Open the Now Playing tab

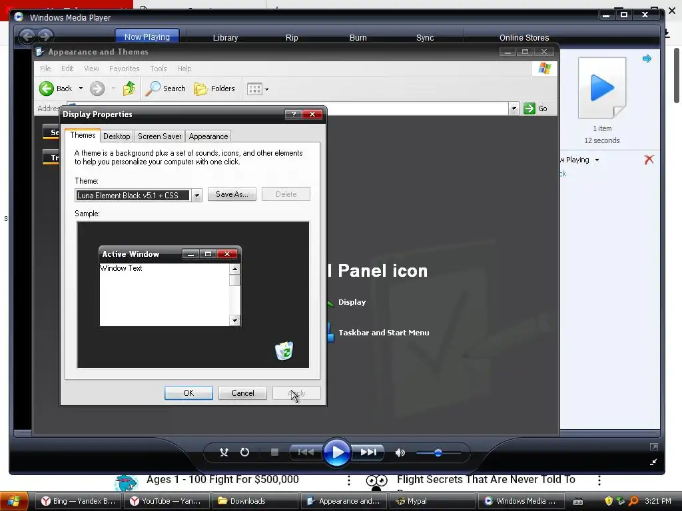point(147,37)
